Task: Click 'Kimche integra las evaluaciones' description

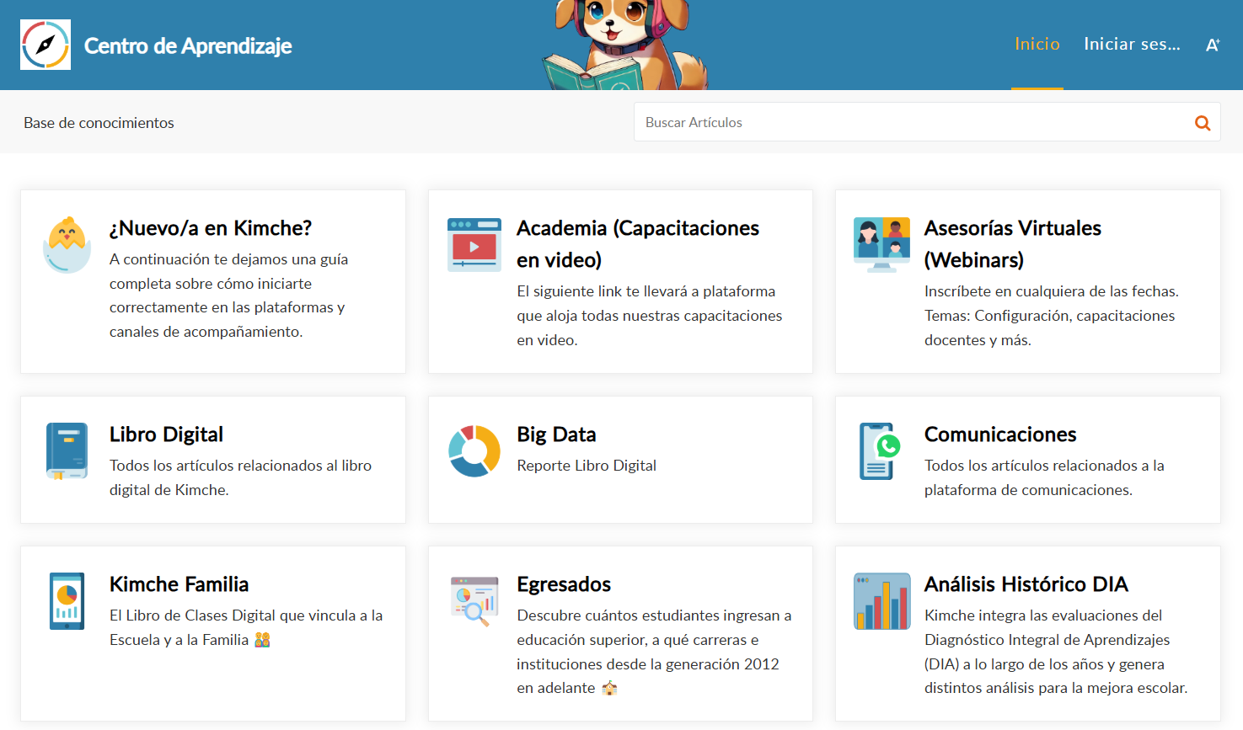Action: 1056,652
